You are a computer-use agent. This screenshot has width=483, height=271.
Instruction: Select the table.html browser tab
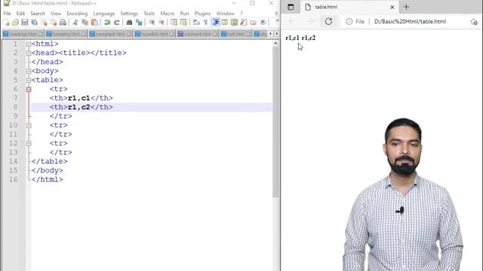pos(349,7)
